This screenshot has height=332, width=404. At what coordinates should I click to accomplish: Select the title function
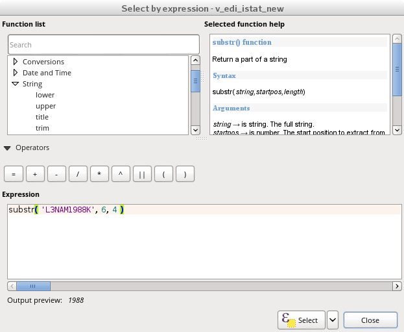coord(42,117)
